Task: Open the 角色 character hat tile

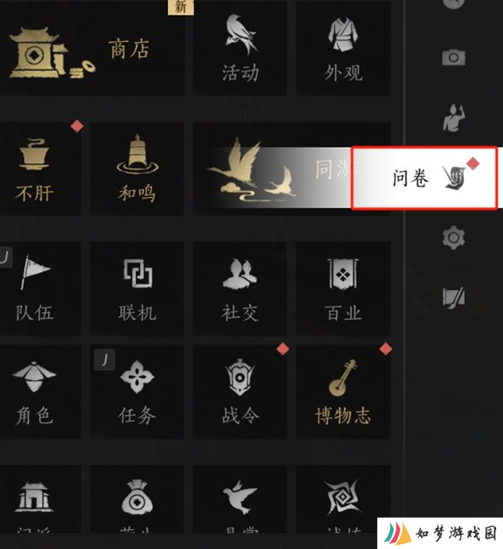Action: [40, 391]
